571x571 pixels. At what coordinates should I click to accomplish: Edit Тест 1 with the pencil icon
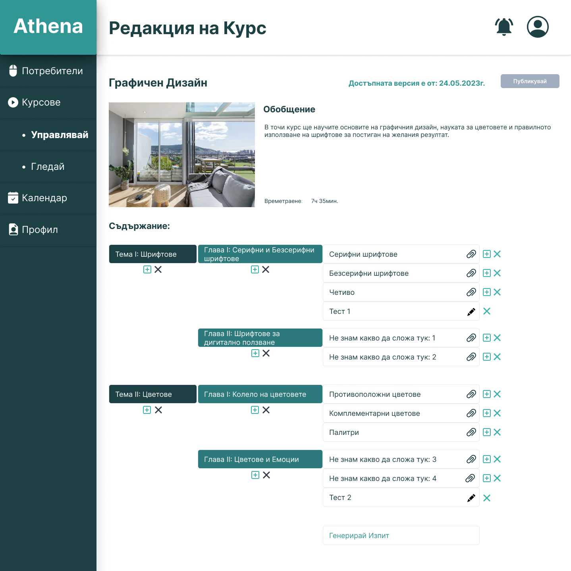pos(471,311)
